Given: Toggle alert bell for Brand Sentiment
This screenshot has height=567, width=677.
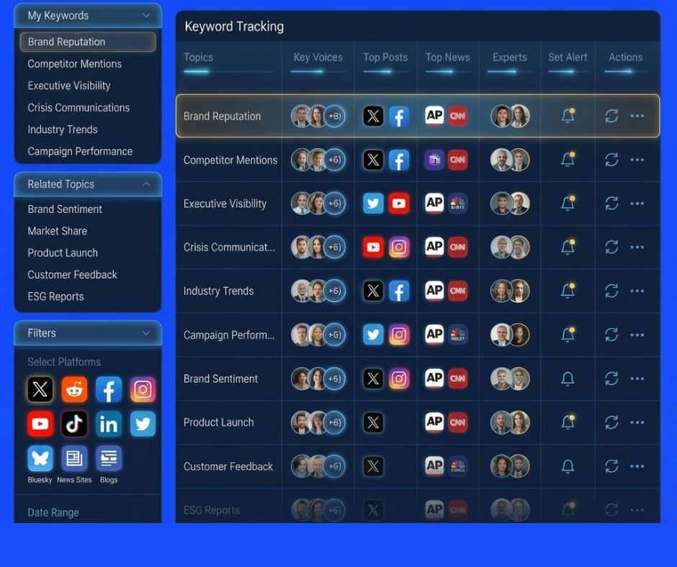Looking at the screenshot, I should [x=568, y=378].
